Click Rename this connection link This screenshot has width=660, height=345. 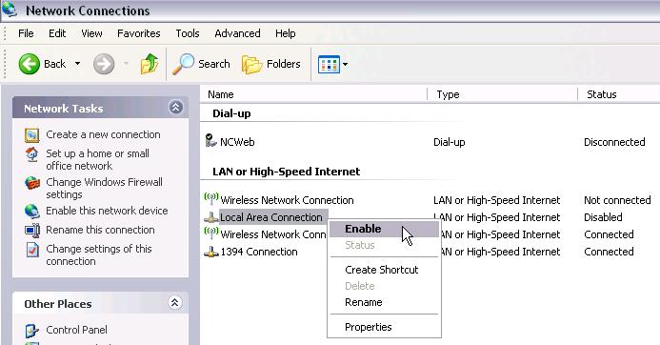(100, 230)
